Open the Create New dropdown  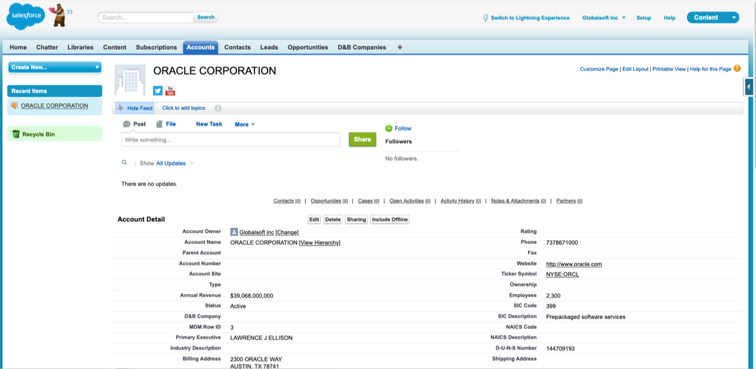[54, 67]
